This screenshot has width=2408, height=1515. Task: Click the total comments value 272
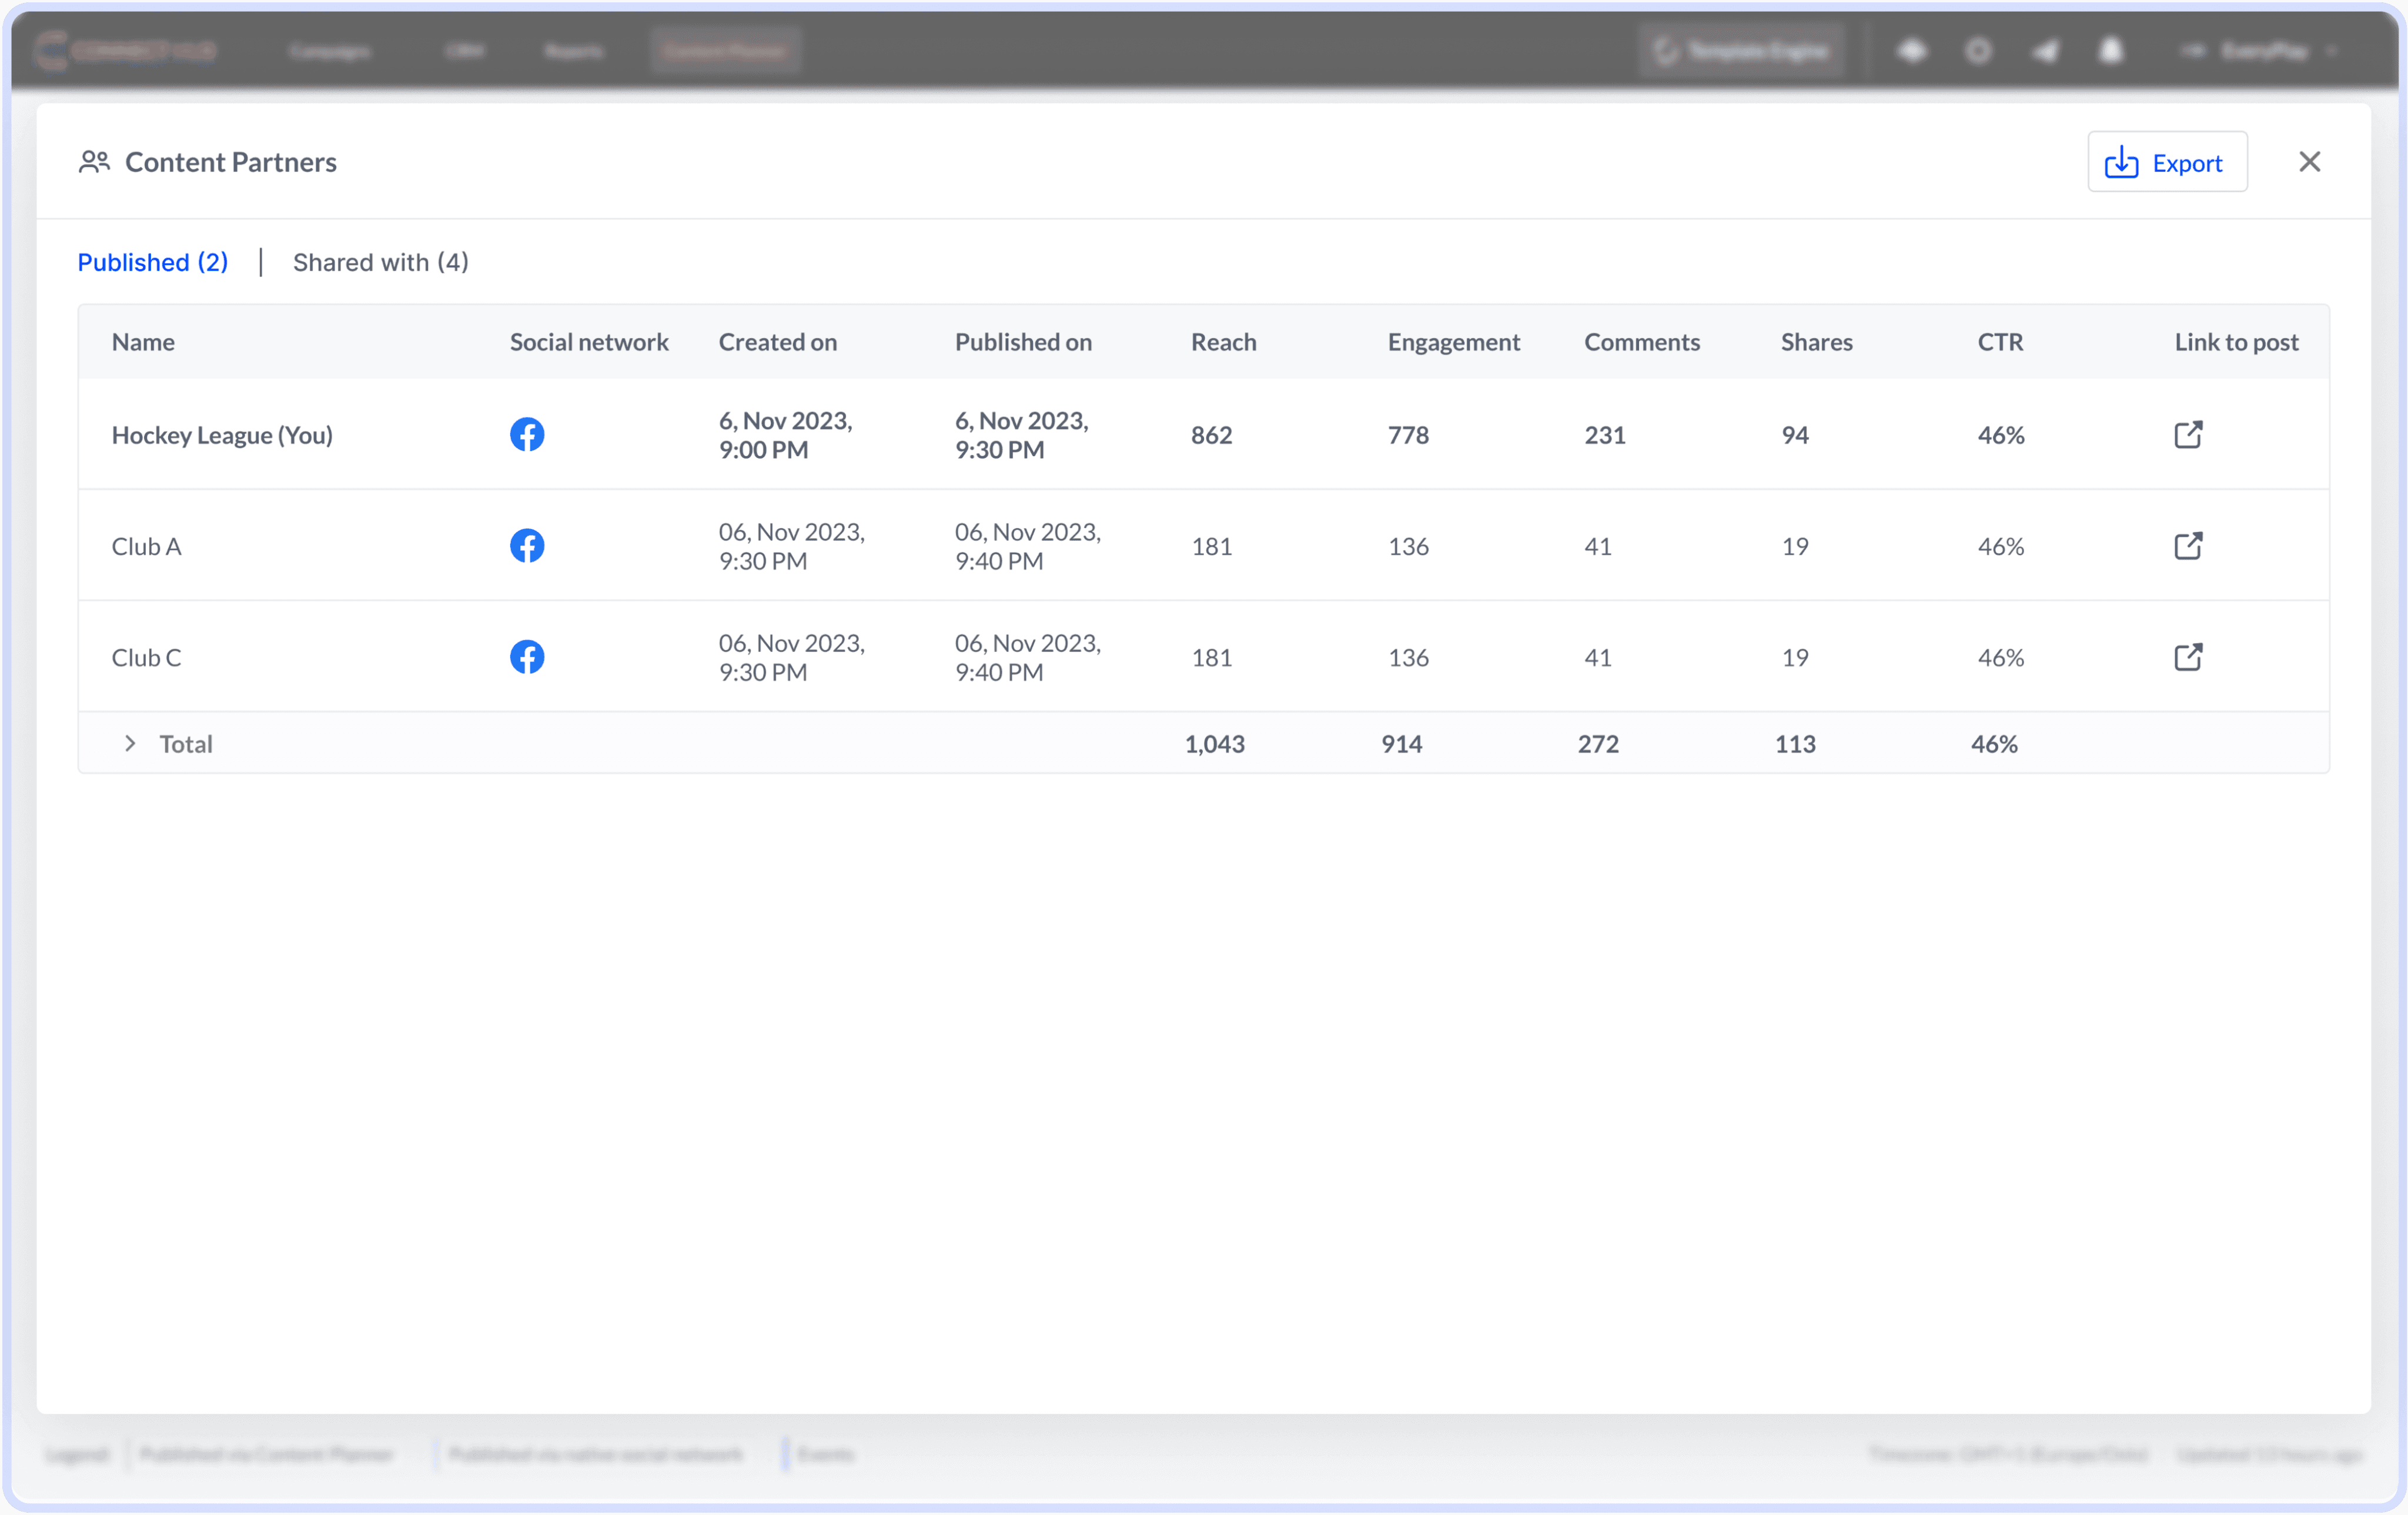tap(1598, 744)
